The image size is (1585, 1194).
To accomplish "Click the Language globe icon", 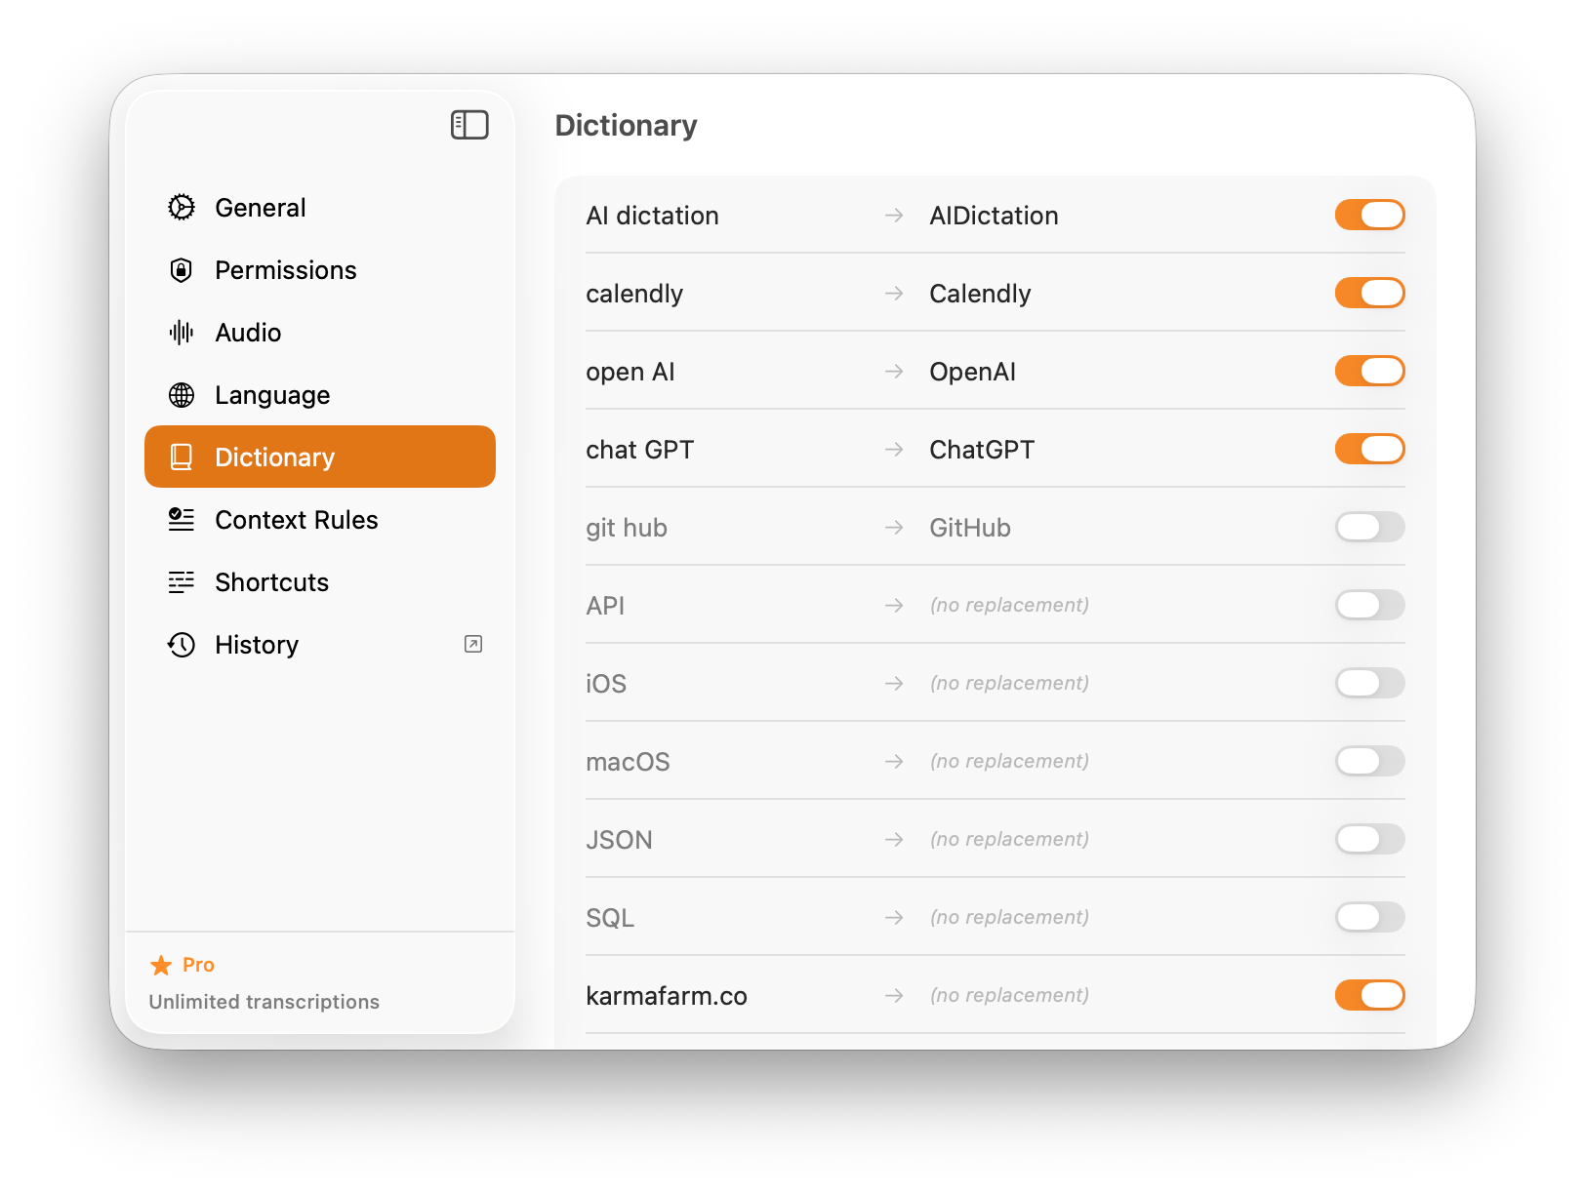I will point(182,395).
